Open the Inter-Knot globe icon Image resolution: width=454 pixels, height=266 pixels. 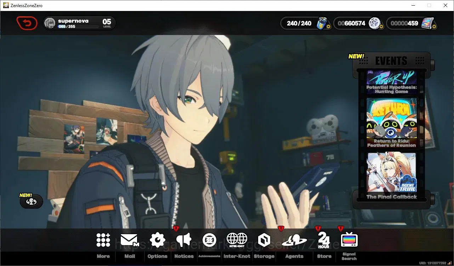[x=237, y=240]
